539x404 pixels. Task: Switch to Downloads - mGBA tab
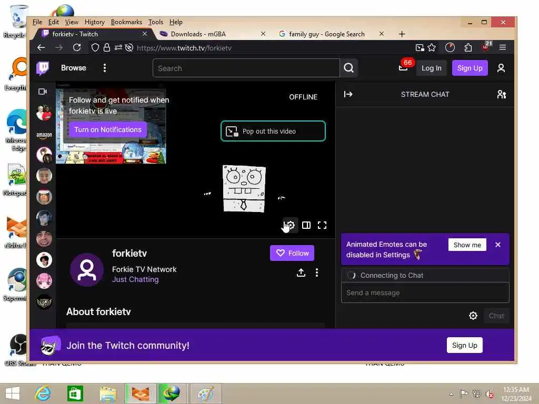click(x=213, y=34)
